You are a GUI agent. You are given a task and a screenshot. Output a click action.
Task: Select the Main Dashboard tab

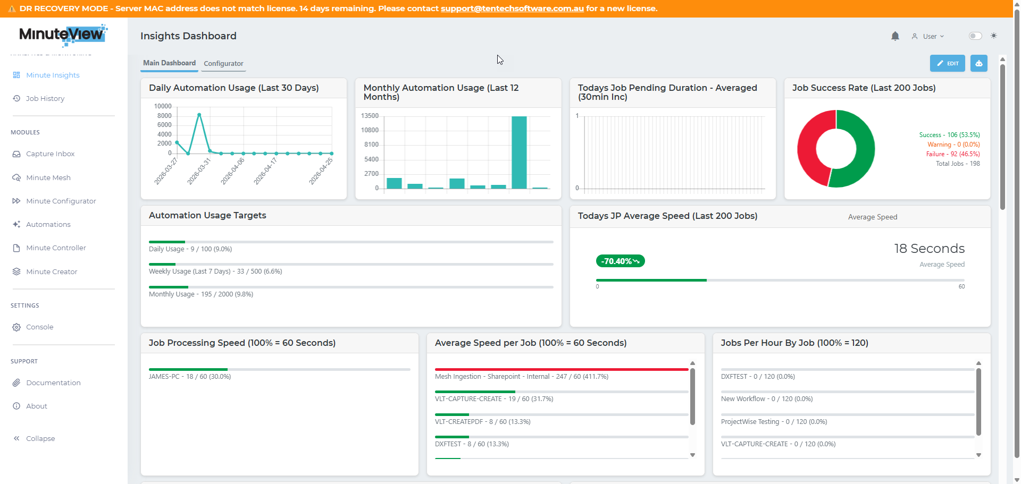[169, 63]
